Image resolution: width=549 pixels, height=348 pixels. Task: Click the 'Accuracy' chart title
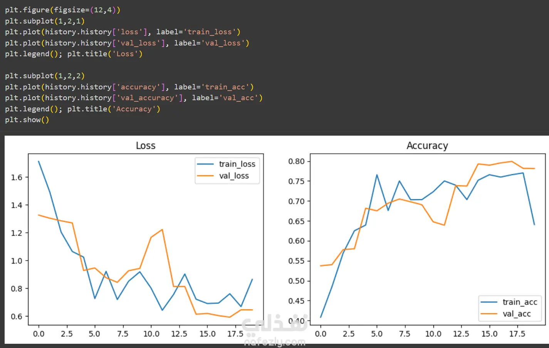pos(427,146)
